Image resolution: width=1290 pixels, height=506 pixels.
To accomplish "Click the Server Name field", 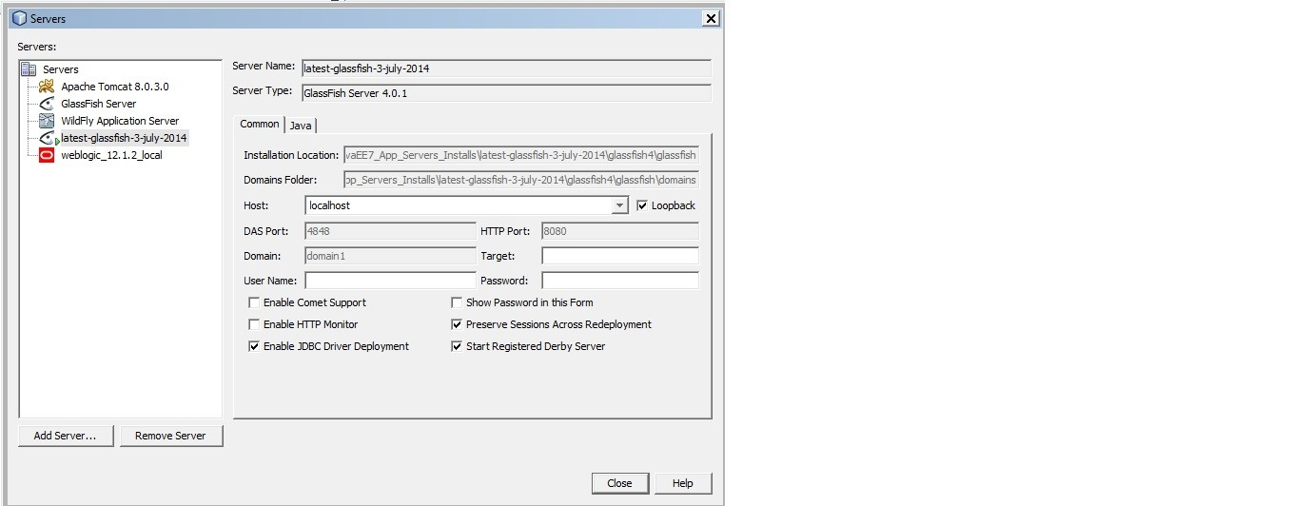I will [506, 68].
